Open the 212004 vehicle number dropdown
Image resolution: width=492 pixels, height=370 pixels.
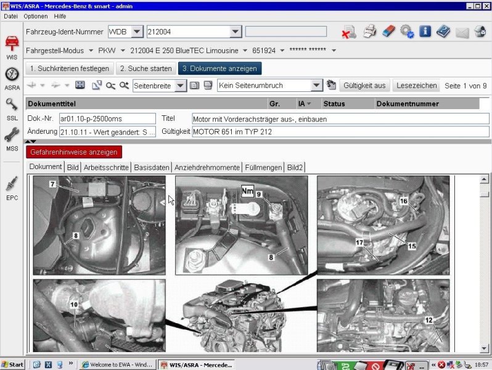pos(236,31)
